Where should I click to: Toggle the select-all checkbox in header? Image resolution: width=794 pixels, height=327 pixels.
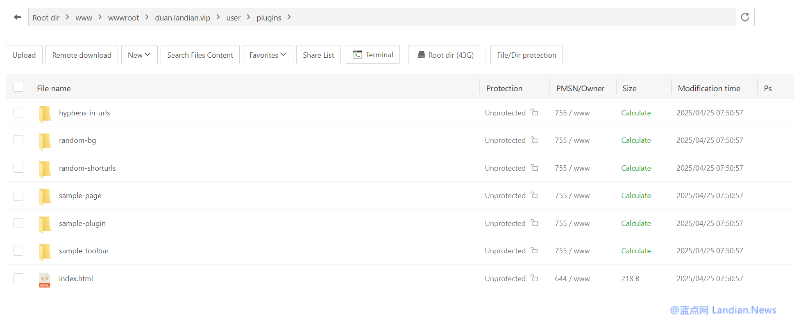coord(18,87)
